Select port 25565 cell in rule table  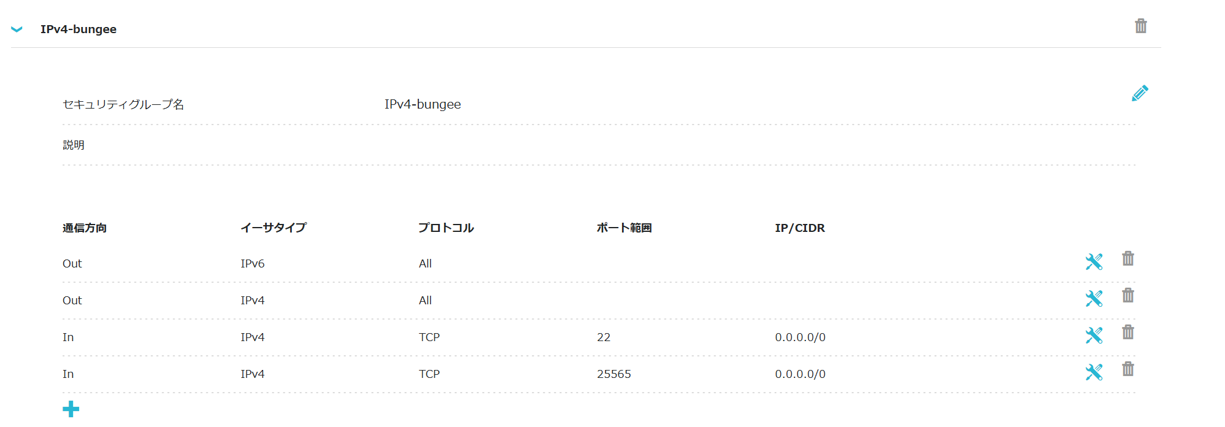[x=614, y=374]
